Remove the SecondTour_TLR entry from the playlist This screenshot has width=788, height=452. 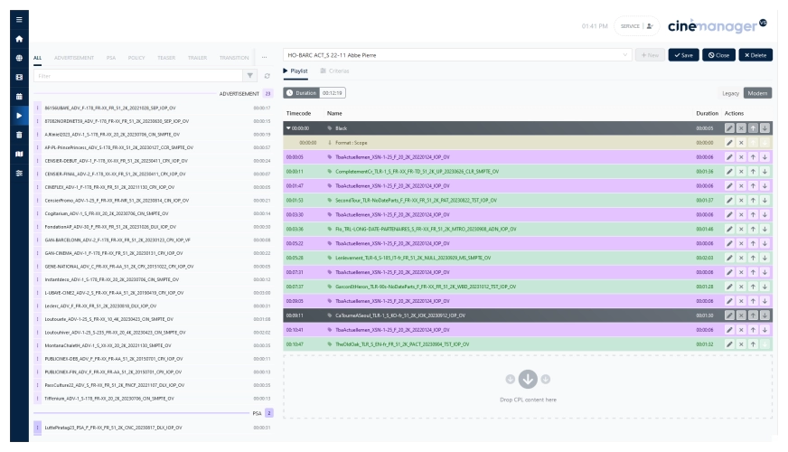coord(741,199)
